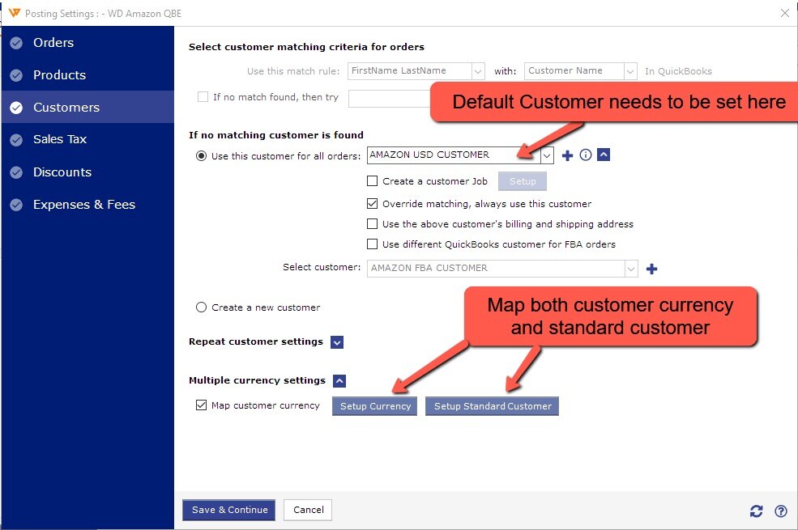798x530 pixels.
Task: Uncheck 'Map customer currency' checkbox
Action: (201, 405)
